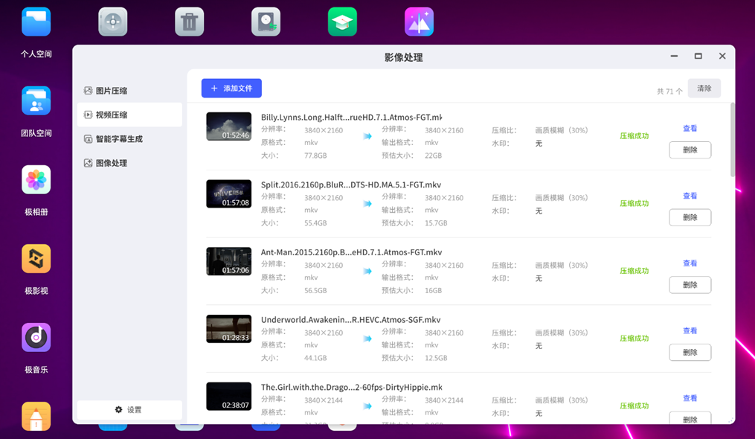Launch the 极音乐 music app
The height and width of the screenshot is (439, 755).
pyautogui.click(x=36, y=337)
